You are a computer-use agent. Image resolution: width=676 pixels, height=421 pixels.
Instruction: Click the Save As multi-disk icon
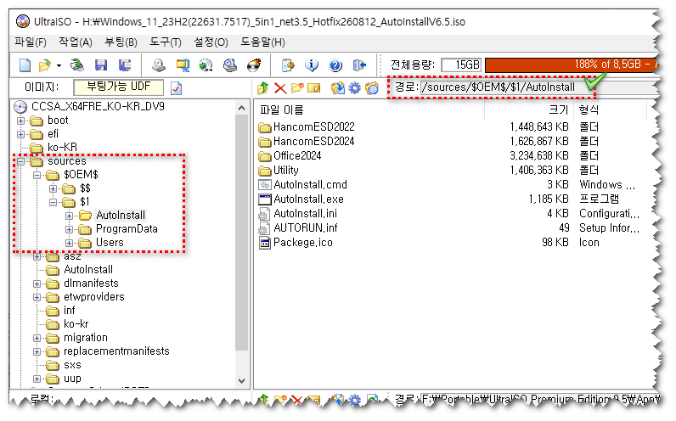(x=125, y=65)
